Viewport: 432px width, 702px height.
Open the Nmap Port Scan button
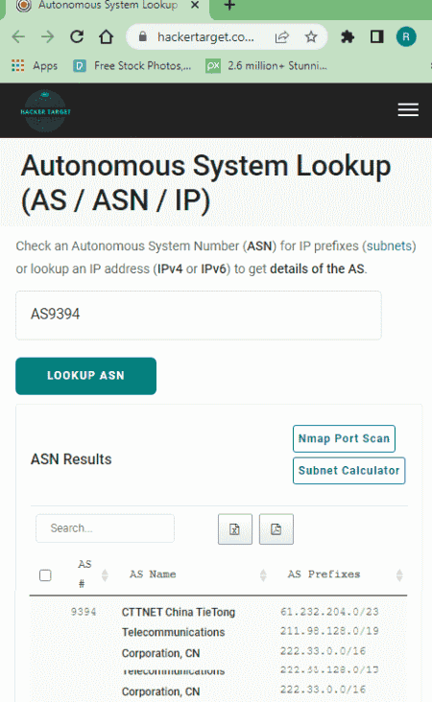tap(344, 438)
